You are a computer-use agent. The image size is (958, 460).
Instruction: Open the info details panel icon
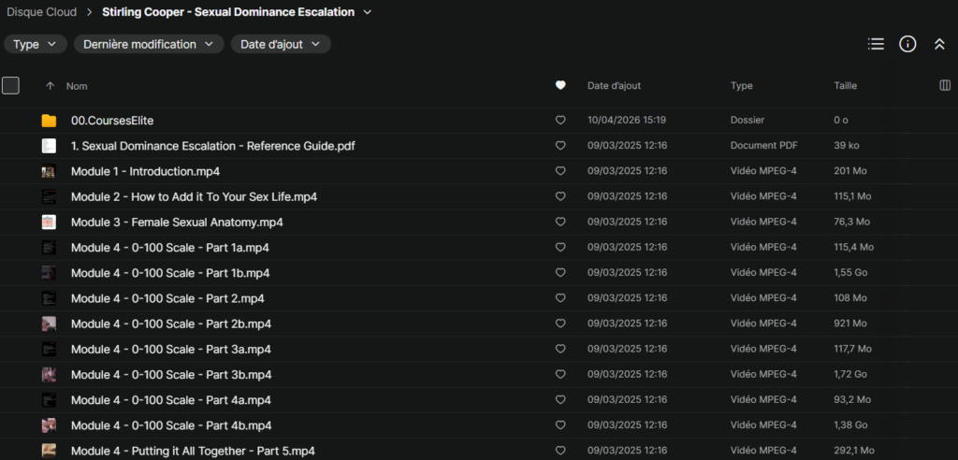(x=907, y=44)
